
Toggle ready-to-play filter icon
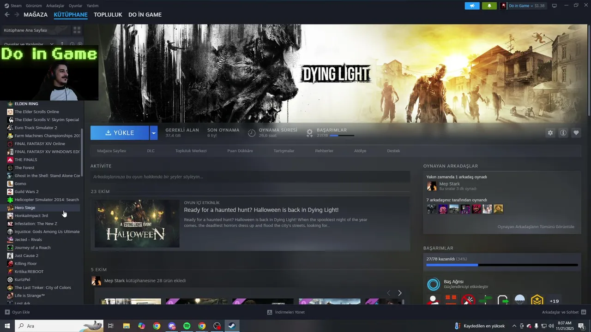[80, 44]
